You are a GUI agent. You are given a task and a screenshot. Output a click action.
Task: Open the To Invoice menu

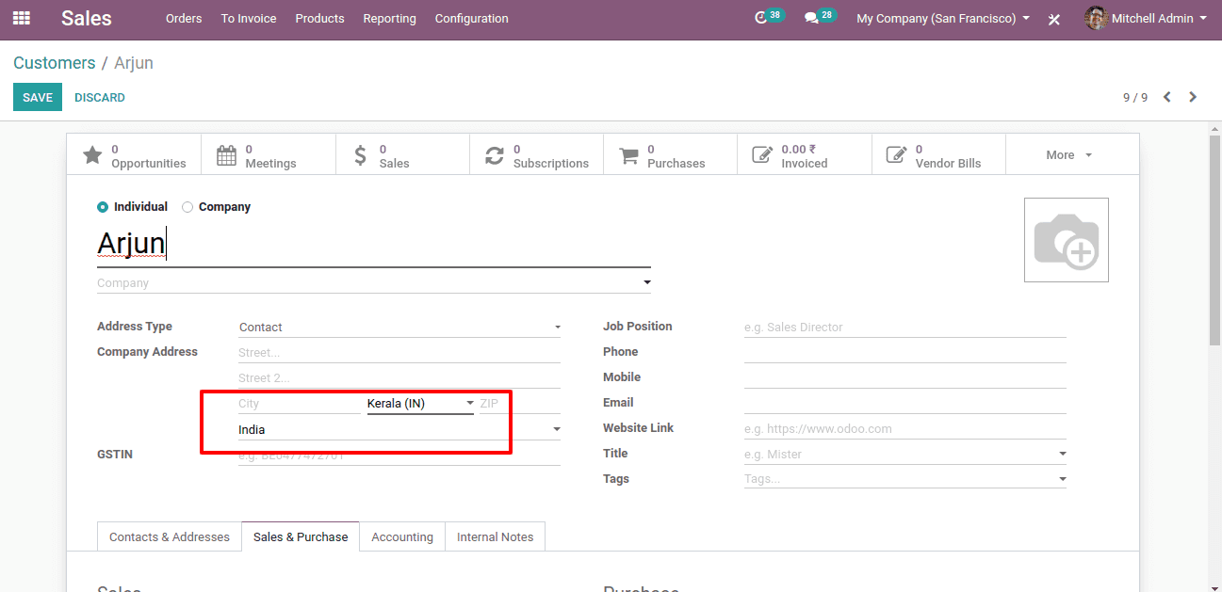coord(249,19)
